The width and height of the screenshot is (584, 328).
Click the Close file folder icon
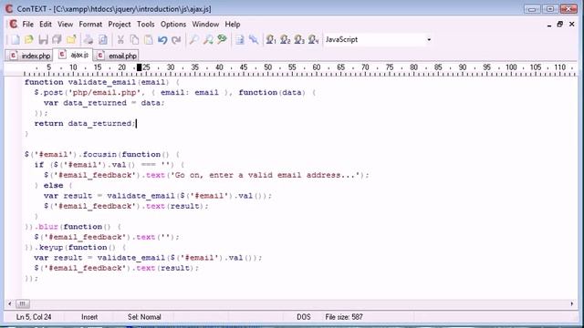[x=71, y=39]
